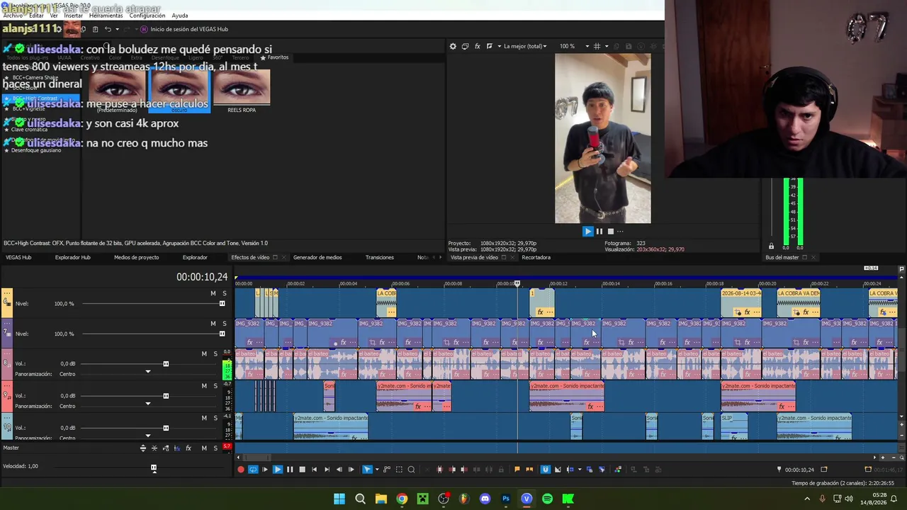Toggle auto ripple in timeline toolbar
Screen dimensions: 907x510
(570, 469)
